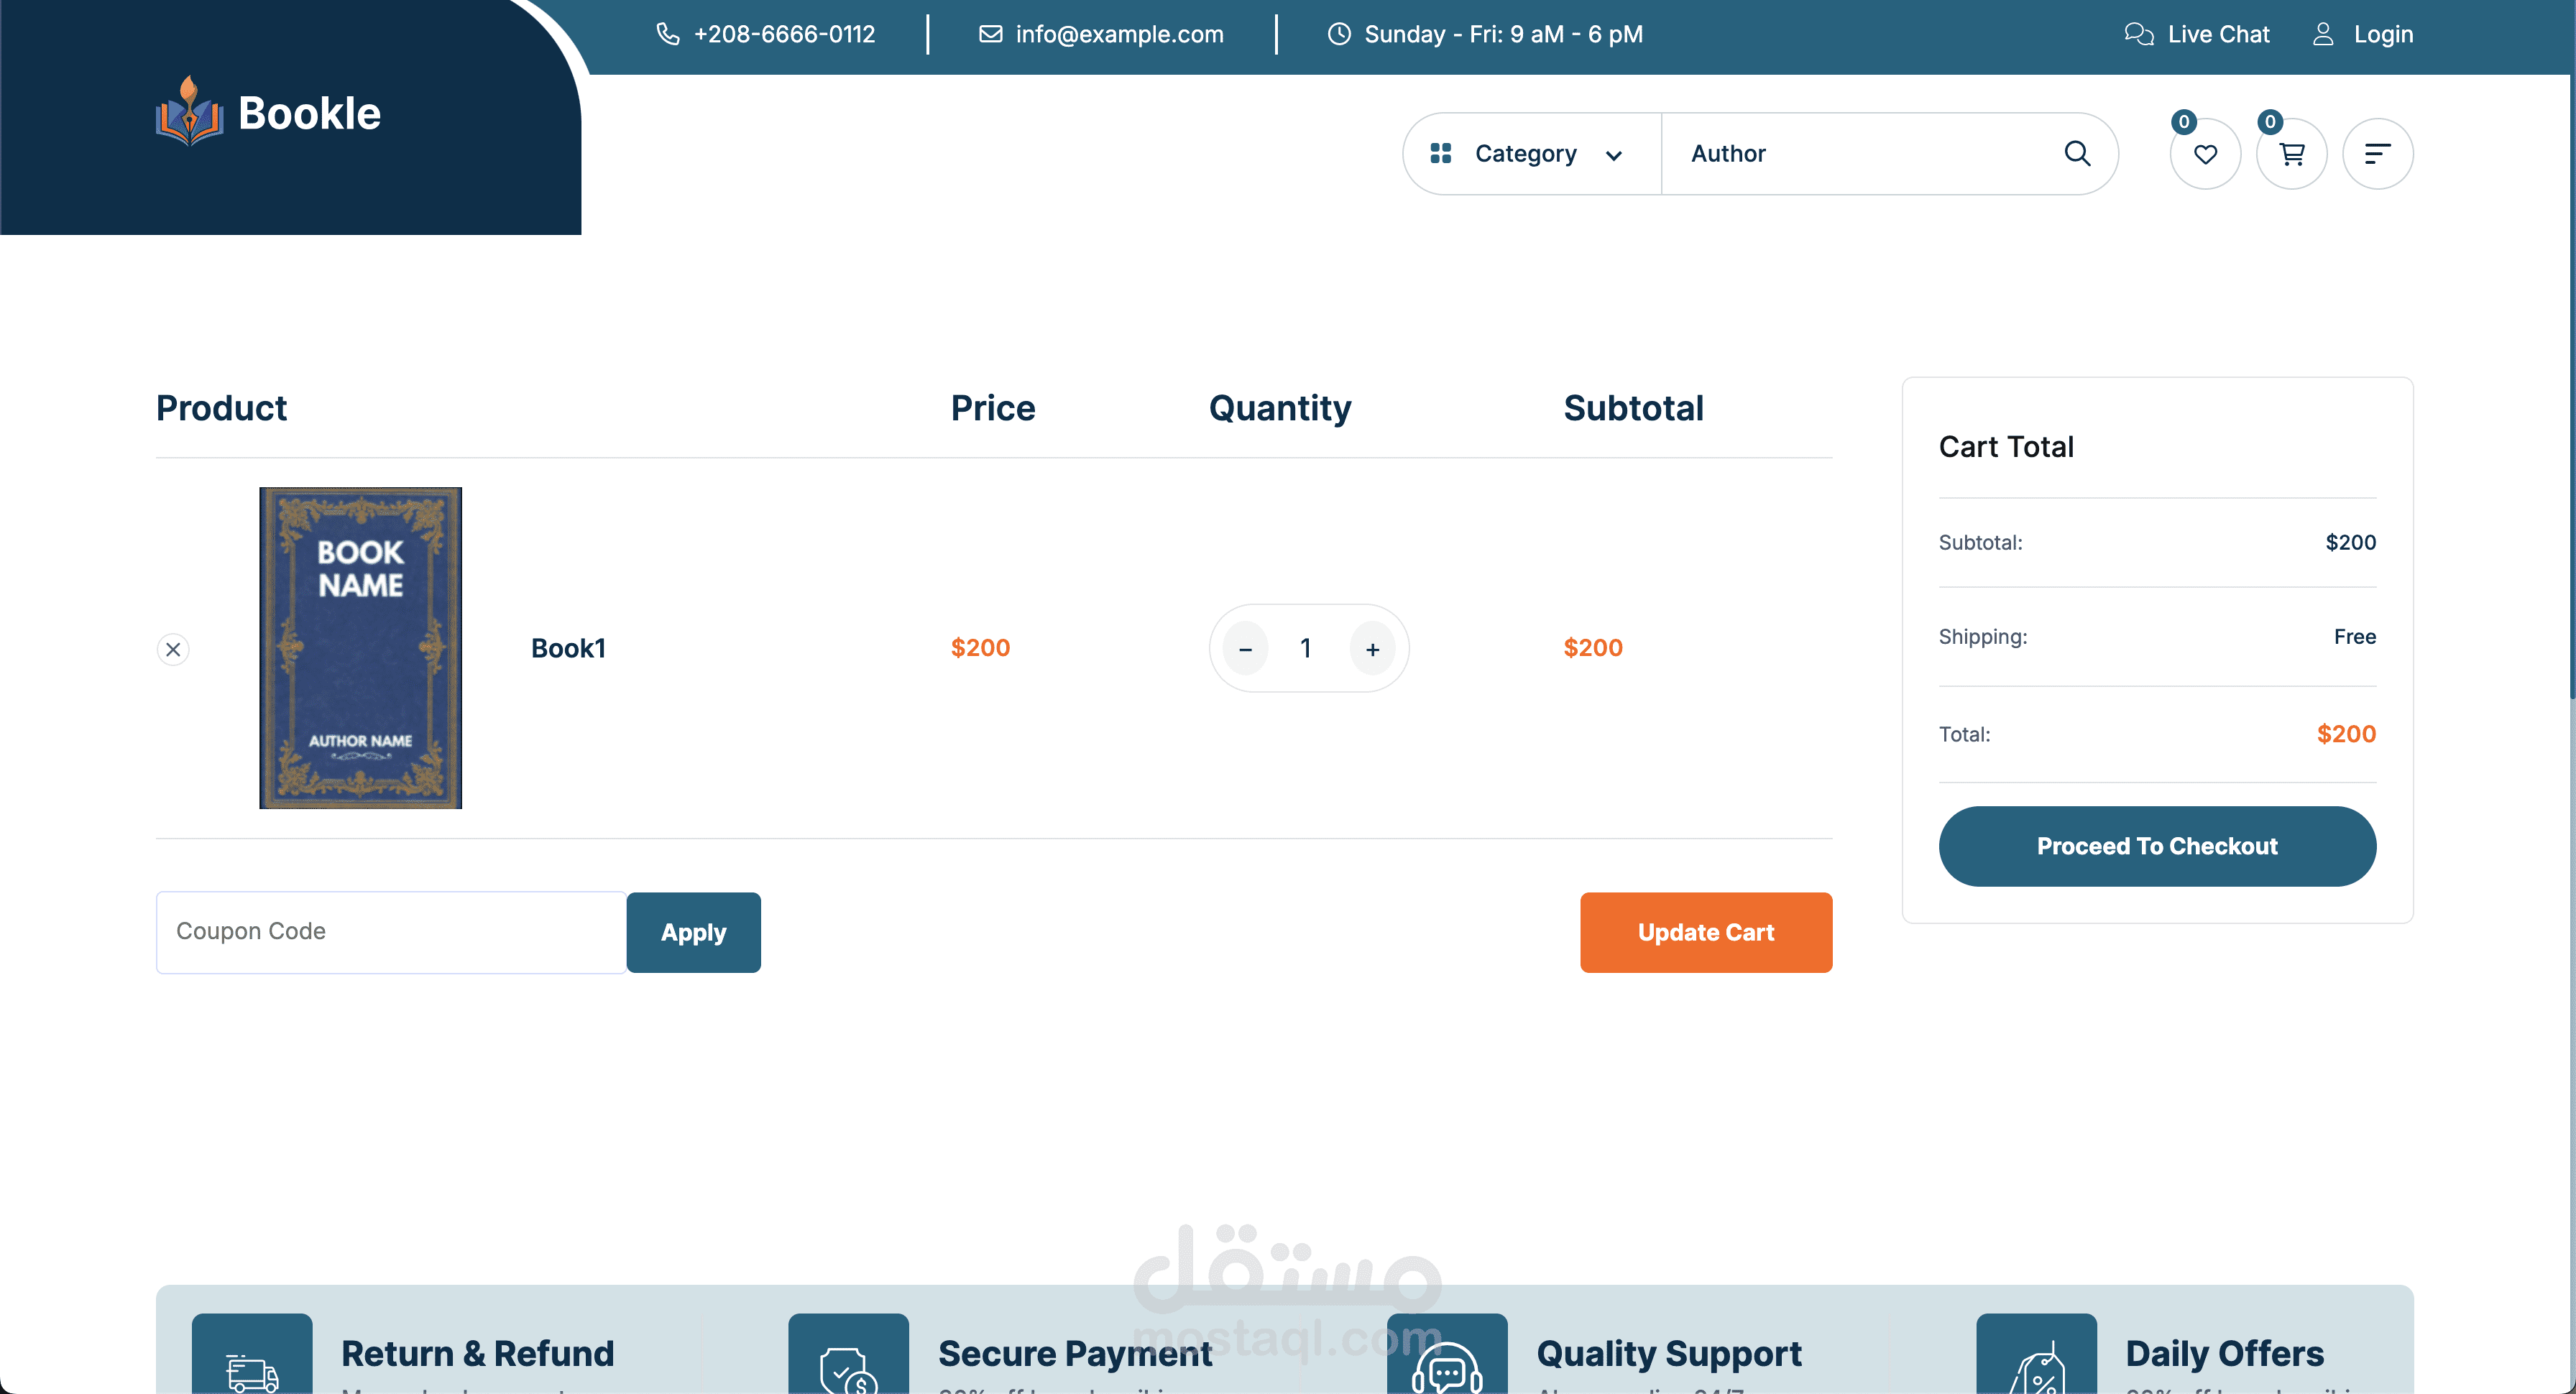Open Live Chat link
2576x1394 pixels.
click(2197, 34)
